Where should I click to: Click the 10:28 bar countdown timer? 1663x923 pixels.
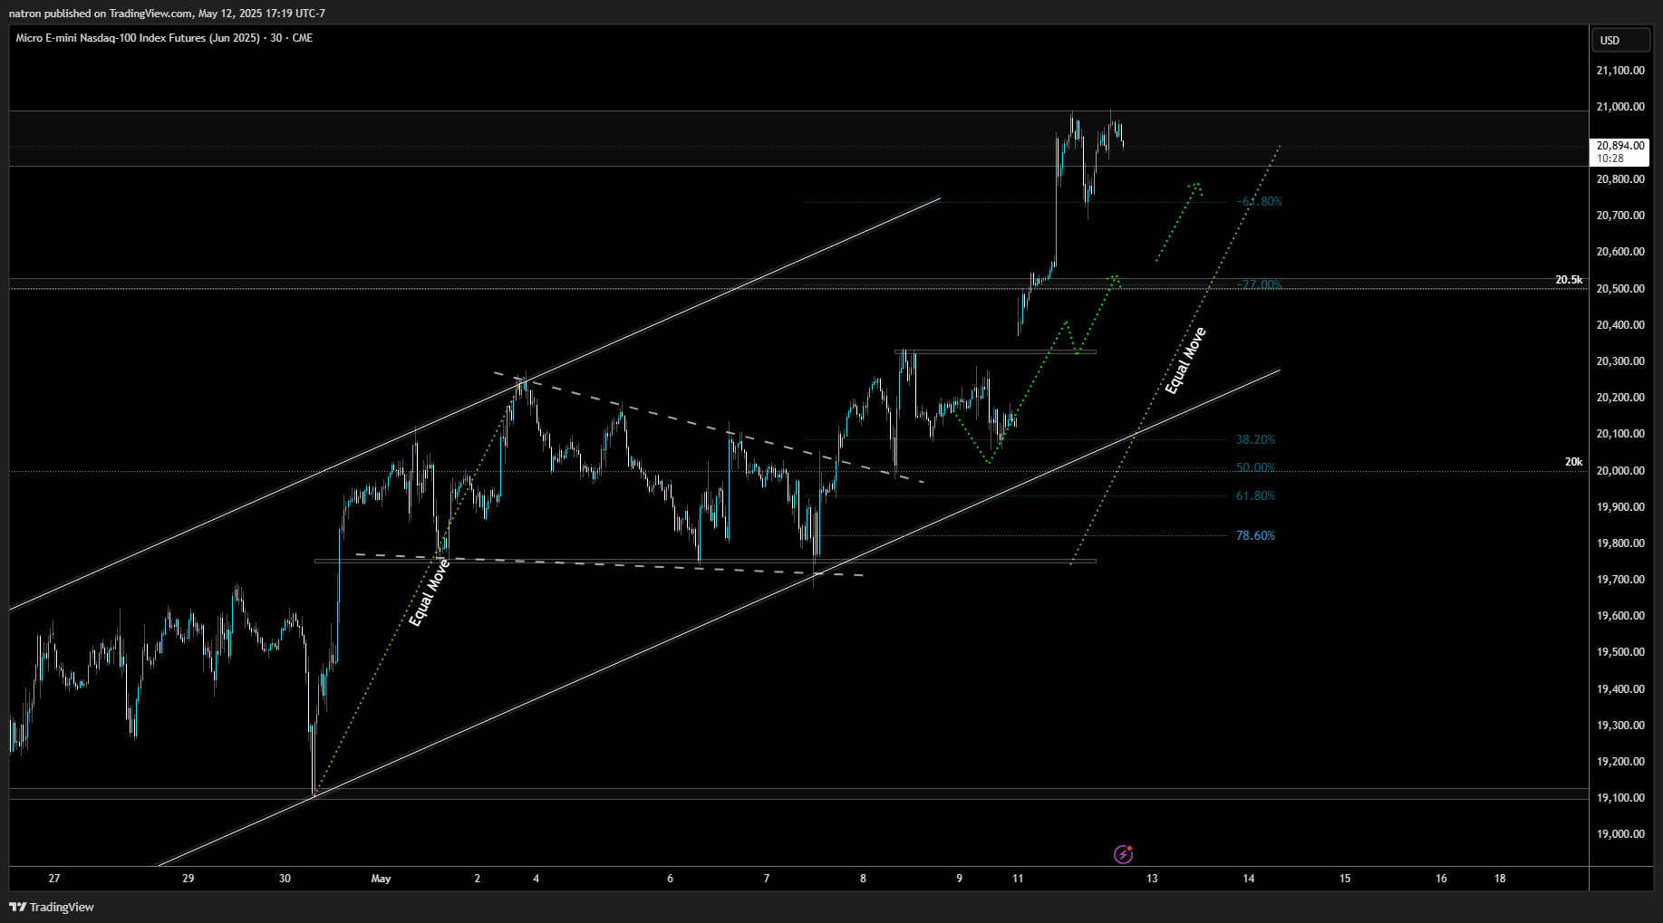[x=1610, y=159]
